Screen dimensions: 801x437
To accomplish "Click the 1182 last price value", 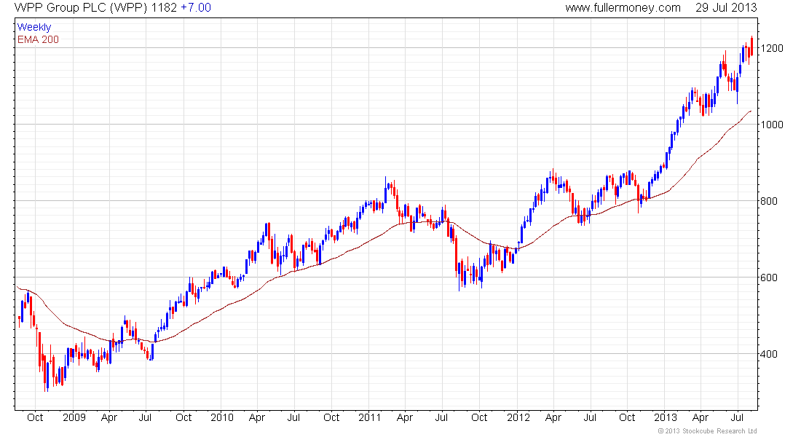I will [164, 8].
